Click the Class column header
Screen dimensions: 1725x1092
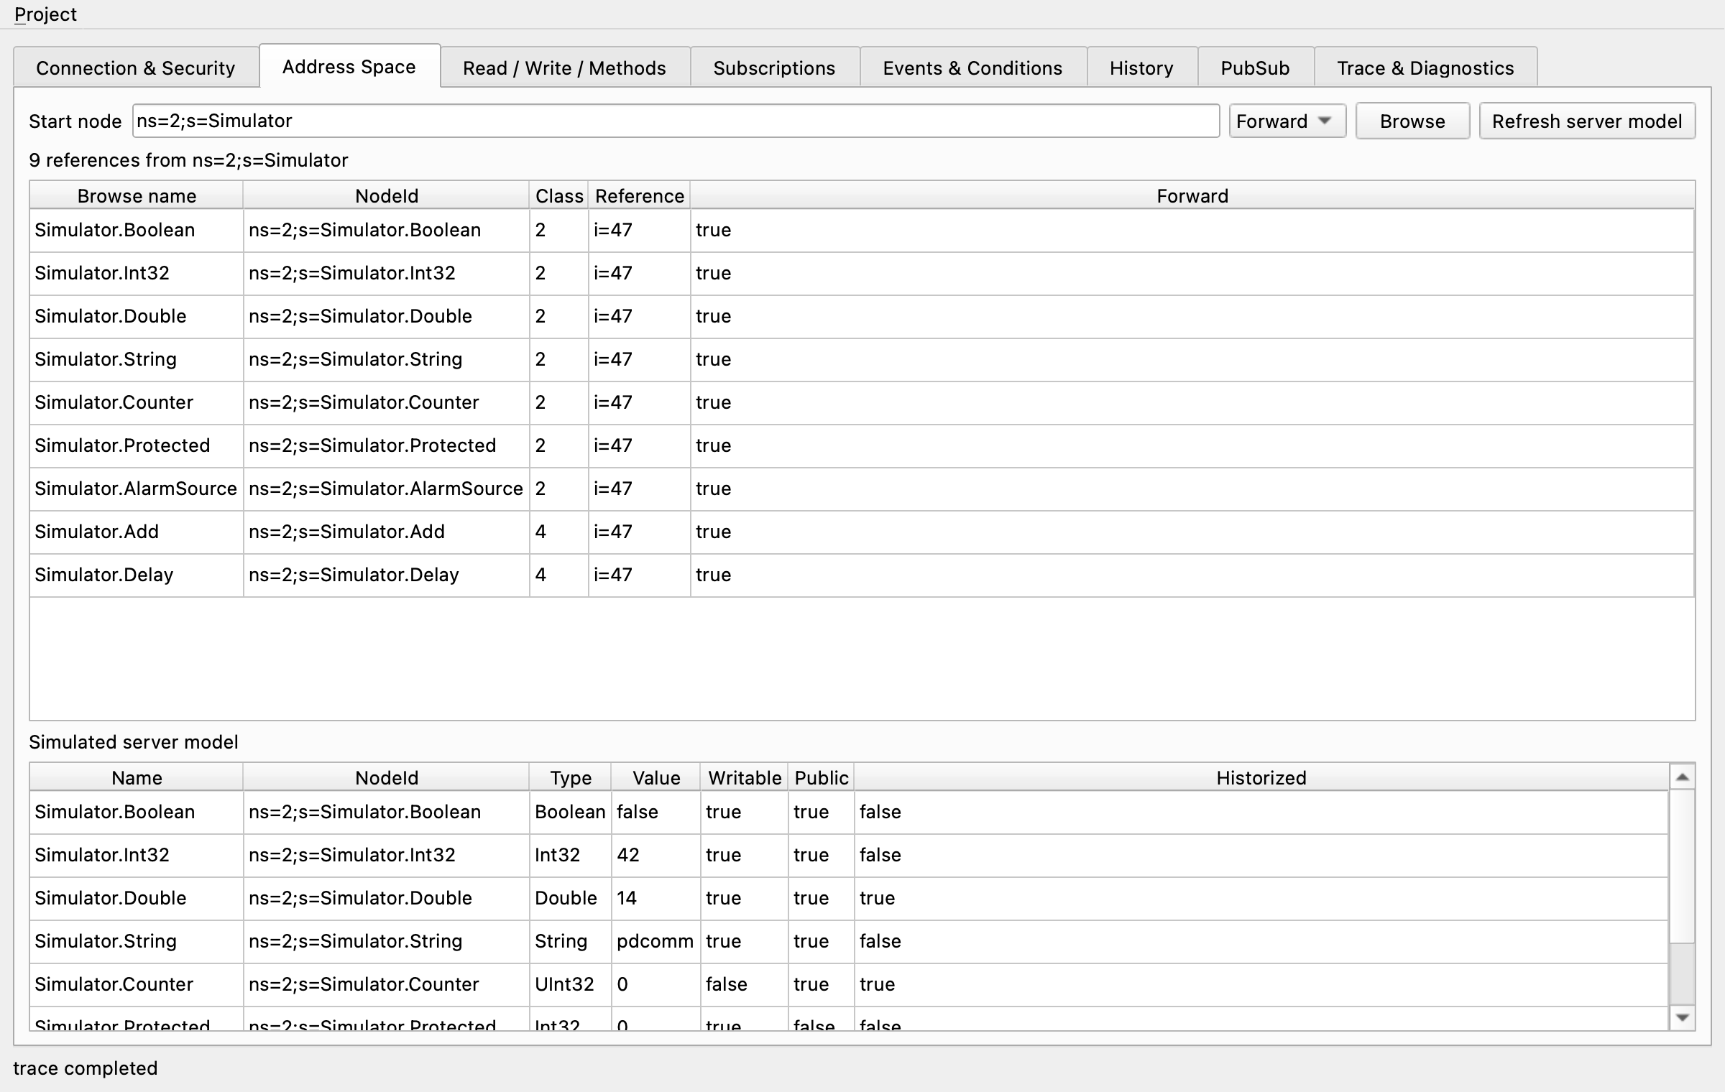(x=559, y=195)
